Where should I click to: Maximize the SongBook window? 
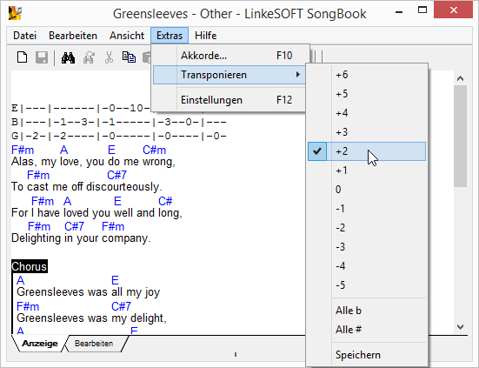pos(422,10)
